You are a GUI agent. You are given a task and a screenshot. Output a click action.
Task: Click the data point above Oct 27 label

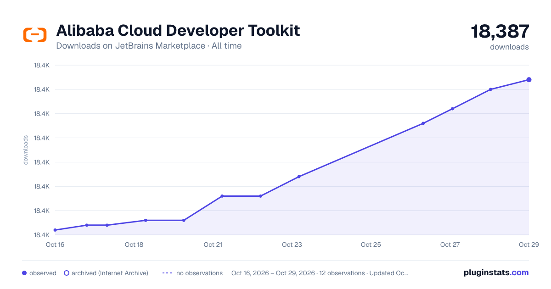pos(452,109)
